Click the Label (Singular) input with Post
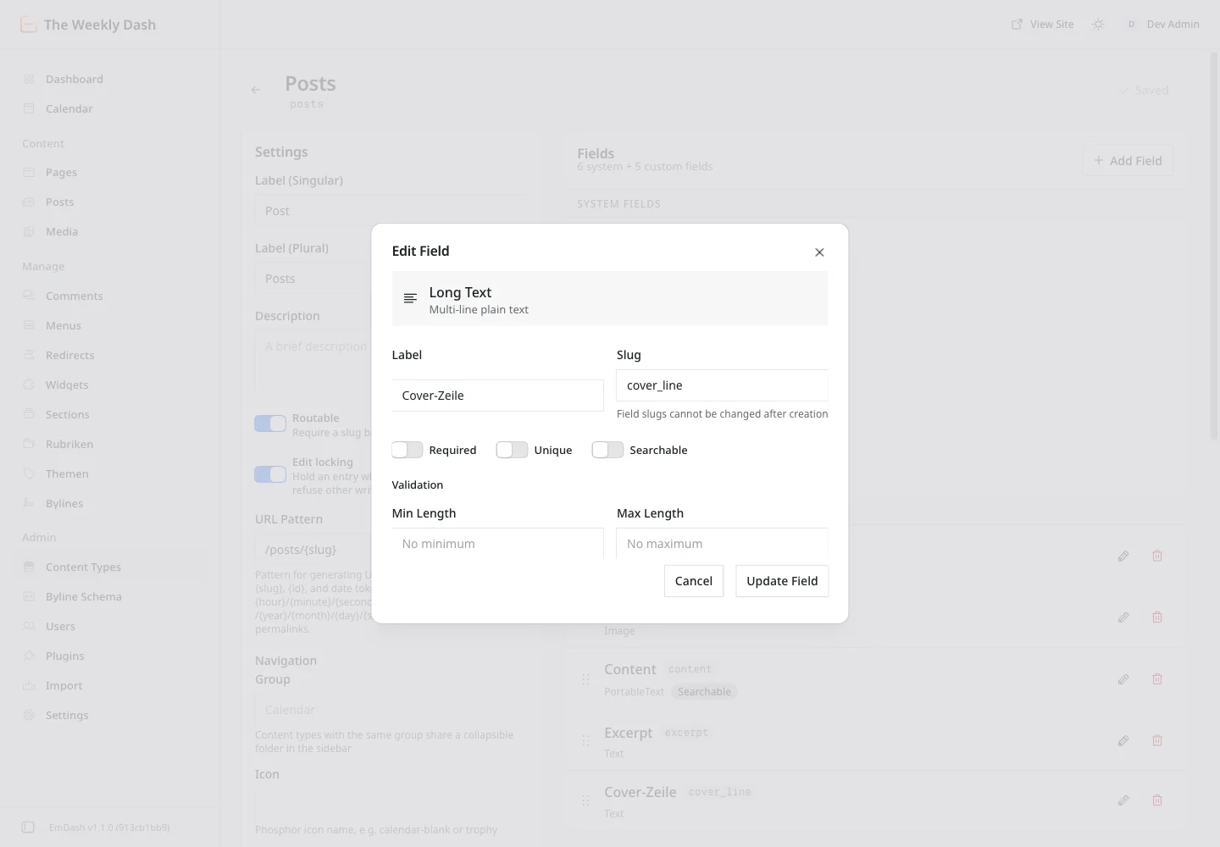Image resolution: width=1220 pixels, height=847 pixels. tap(392, 211)
